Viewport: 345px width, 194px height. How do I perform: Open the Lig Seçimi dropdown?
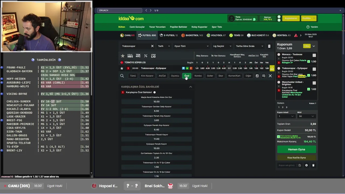coord(222,46)
